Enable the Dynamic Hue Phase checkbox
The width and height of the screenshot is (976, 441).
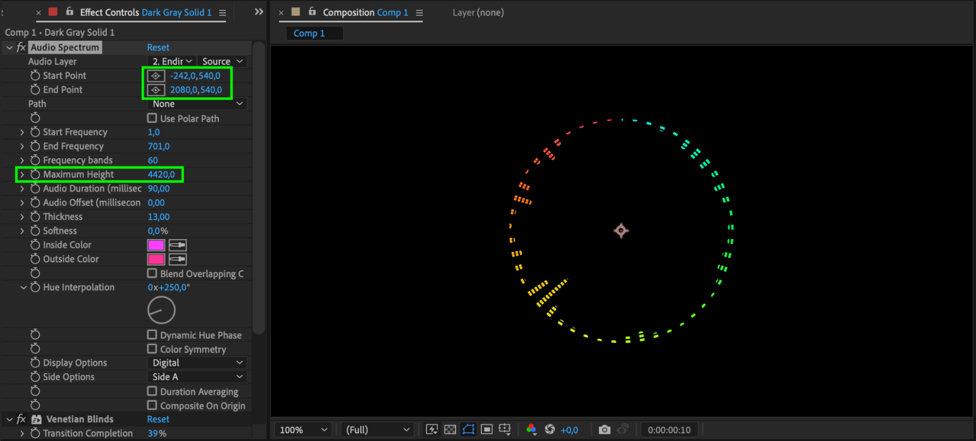(x=152, y=335)
